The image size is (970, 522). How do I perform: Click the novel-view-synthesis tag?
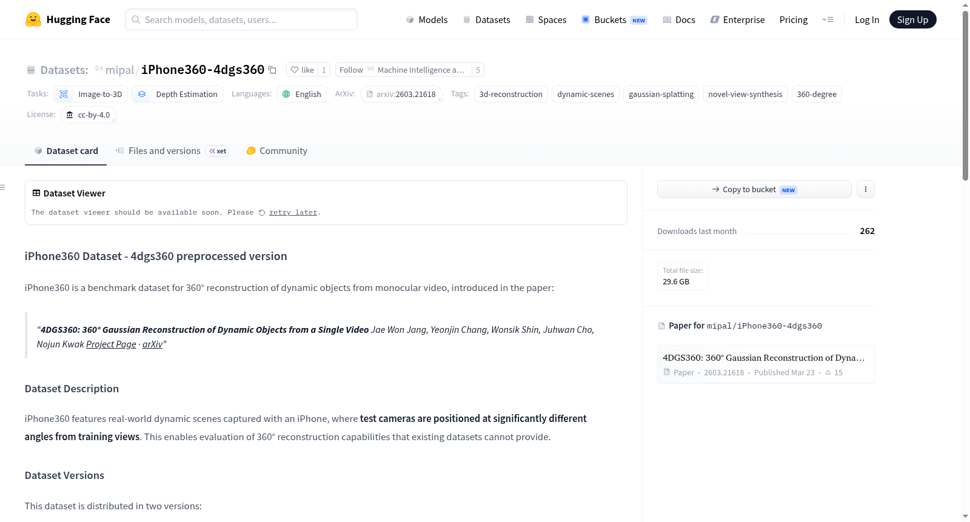coord(745,94)
